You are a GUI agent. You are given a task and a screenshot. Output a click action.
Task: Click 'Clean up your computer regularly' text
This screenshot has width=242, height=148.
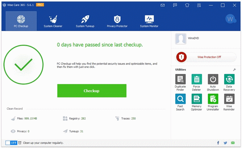pyautogui.click(x=43, y=143)
